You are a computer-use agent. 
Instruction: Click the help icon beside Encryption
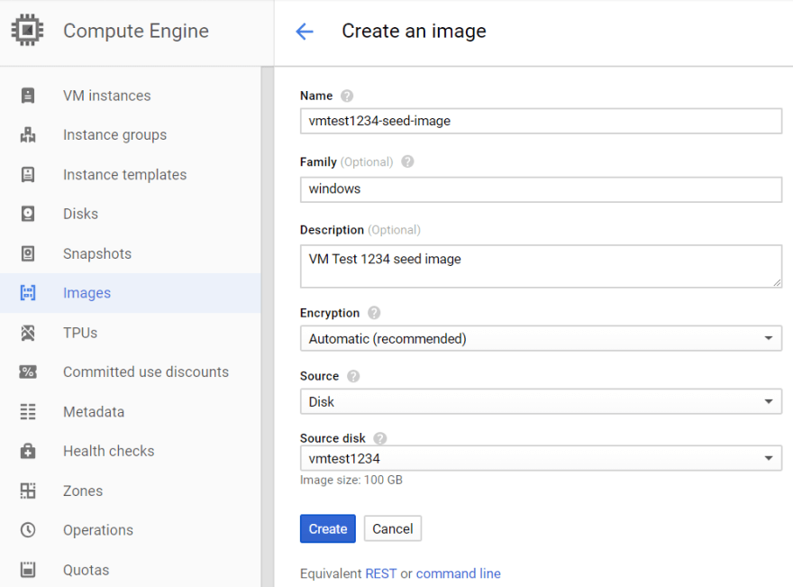(374, 313)
